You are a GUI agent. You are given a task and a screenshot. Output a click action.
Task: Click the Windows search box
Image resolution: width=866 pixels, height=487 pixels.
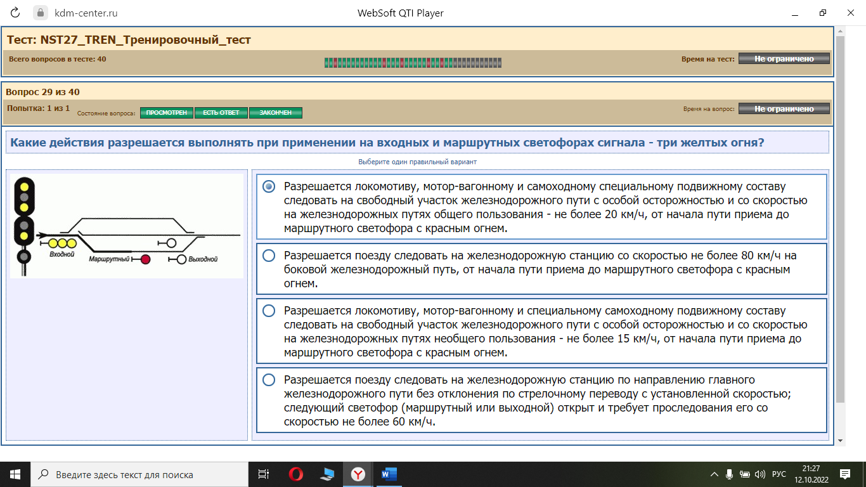[139, 474]
